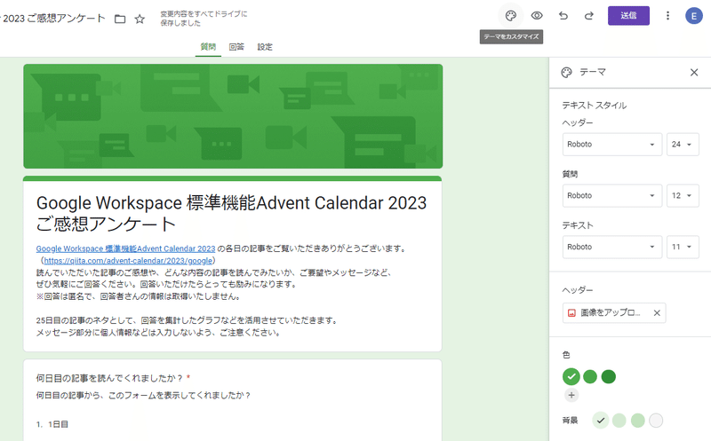The width and height of the screenshot is (711, 441).
Task: Open text font Roboto dropdown
Action: pyautogui.click(x=612, y=247)
